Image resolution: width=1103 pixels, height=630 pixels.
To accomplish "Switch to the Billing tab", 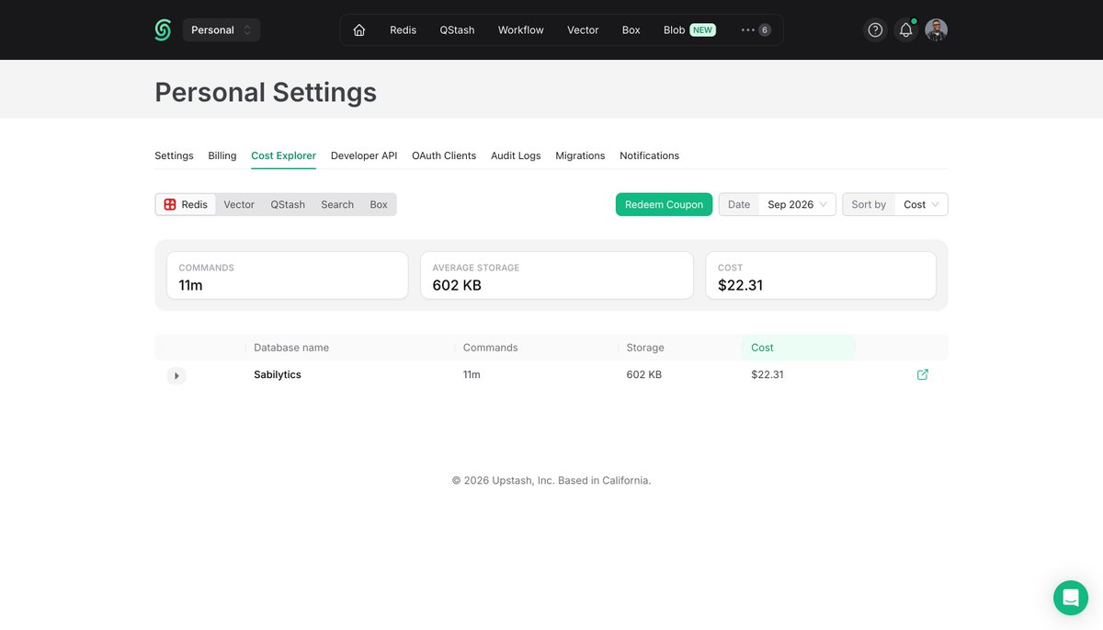I will 222,155.
